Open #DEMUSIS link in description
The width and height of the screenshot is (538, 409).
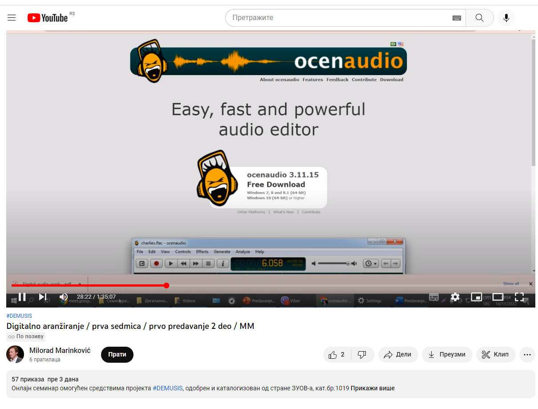(168, 388)
